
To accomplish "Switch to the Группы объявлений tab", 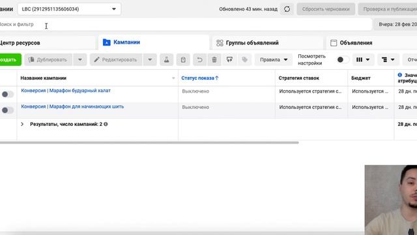I will 268,43.
